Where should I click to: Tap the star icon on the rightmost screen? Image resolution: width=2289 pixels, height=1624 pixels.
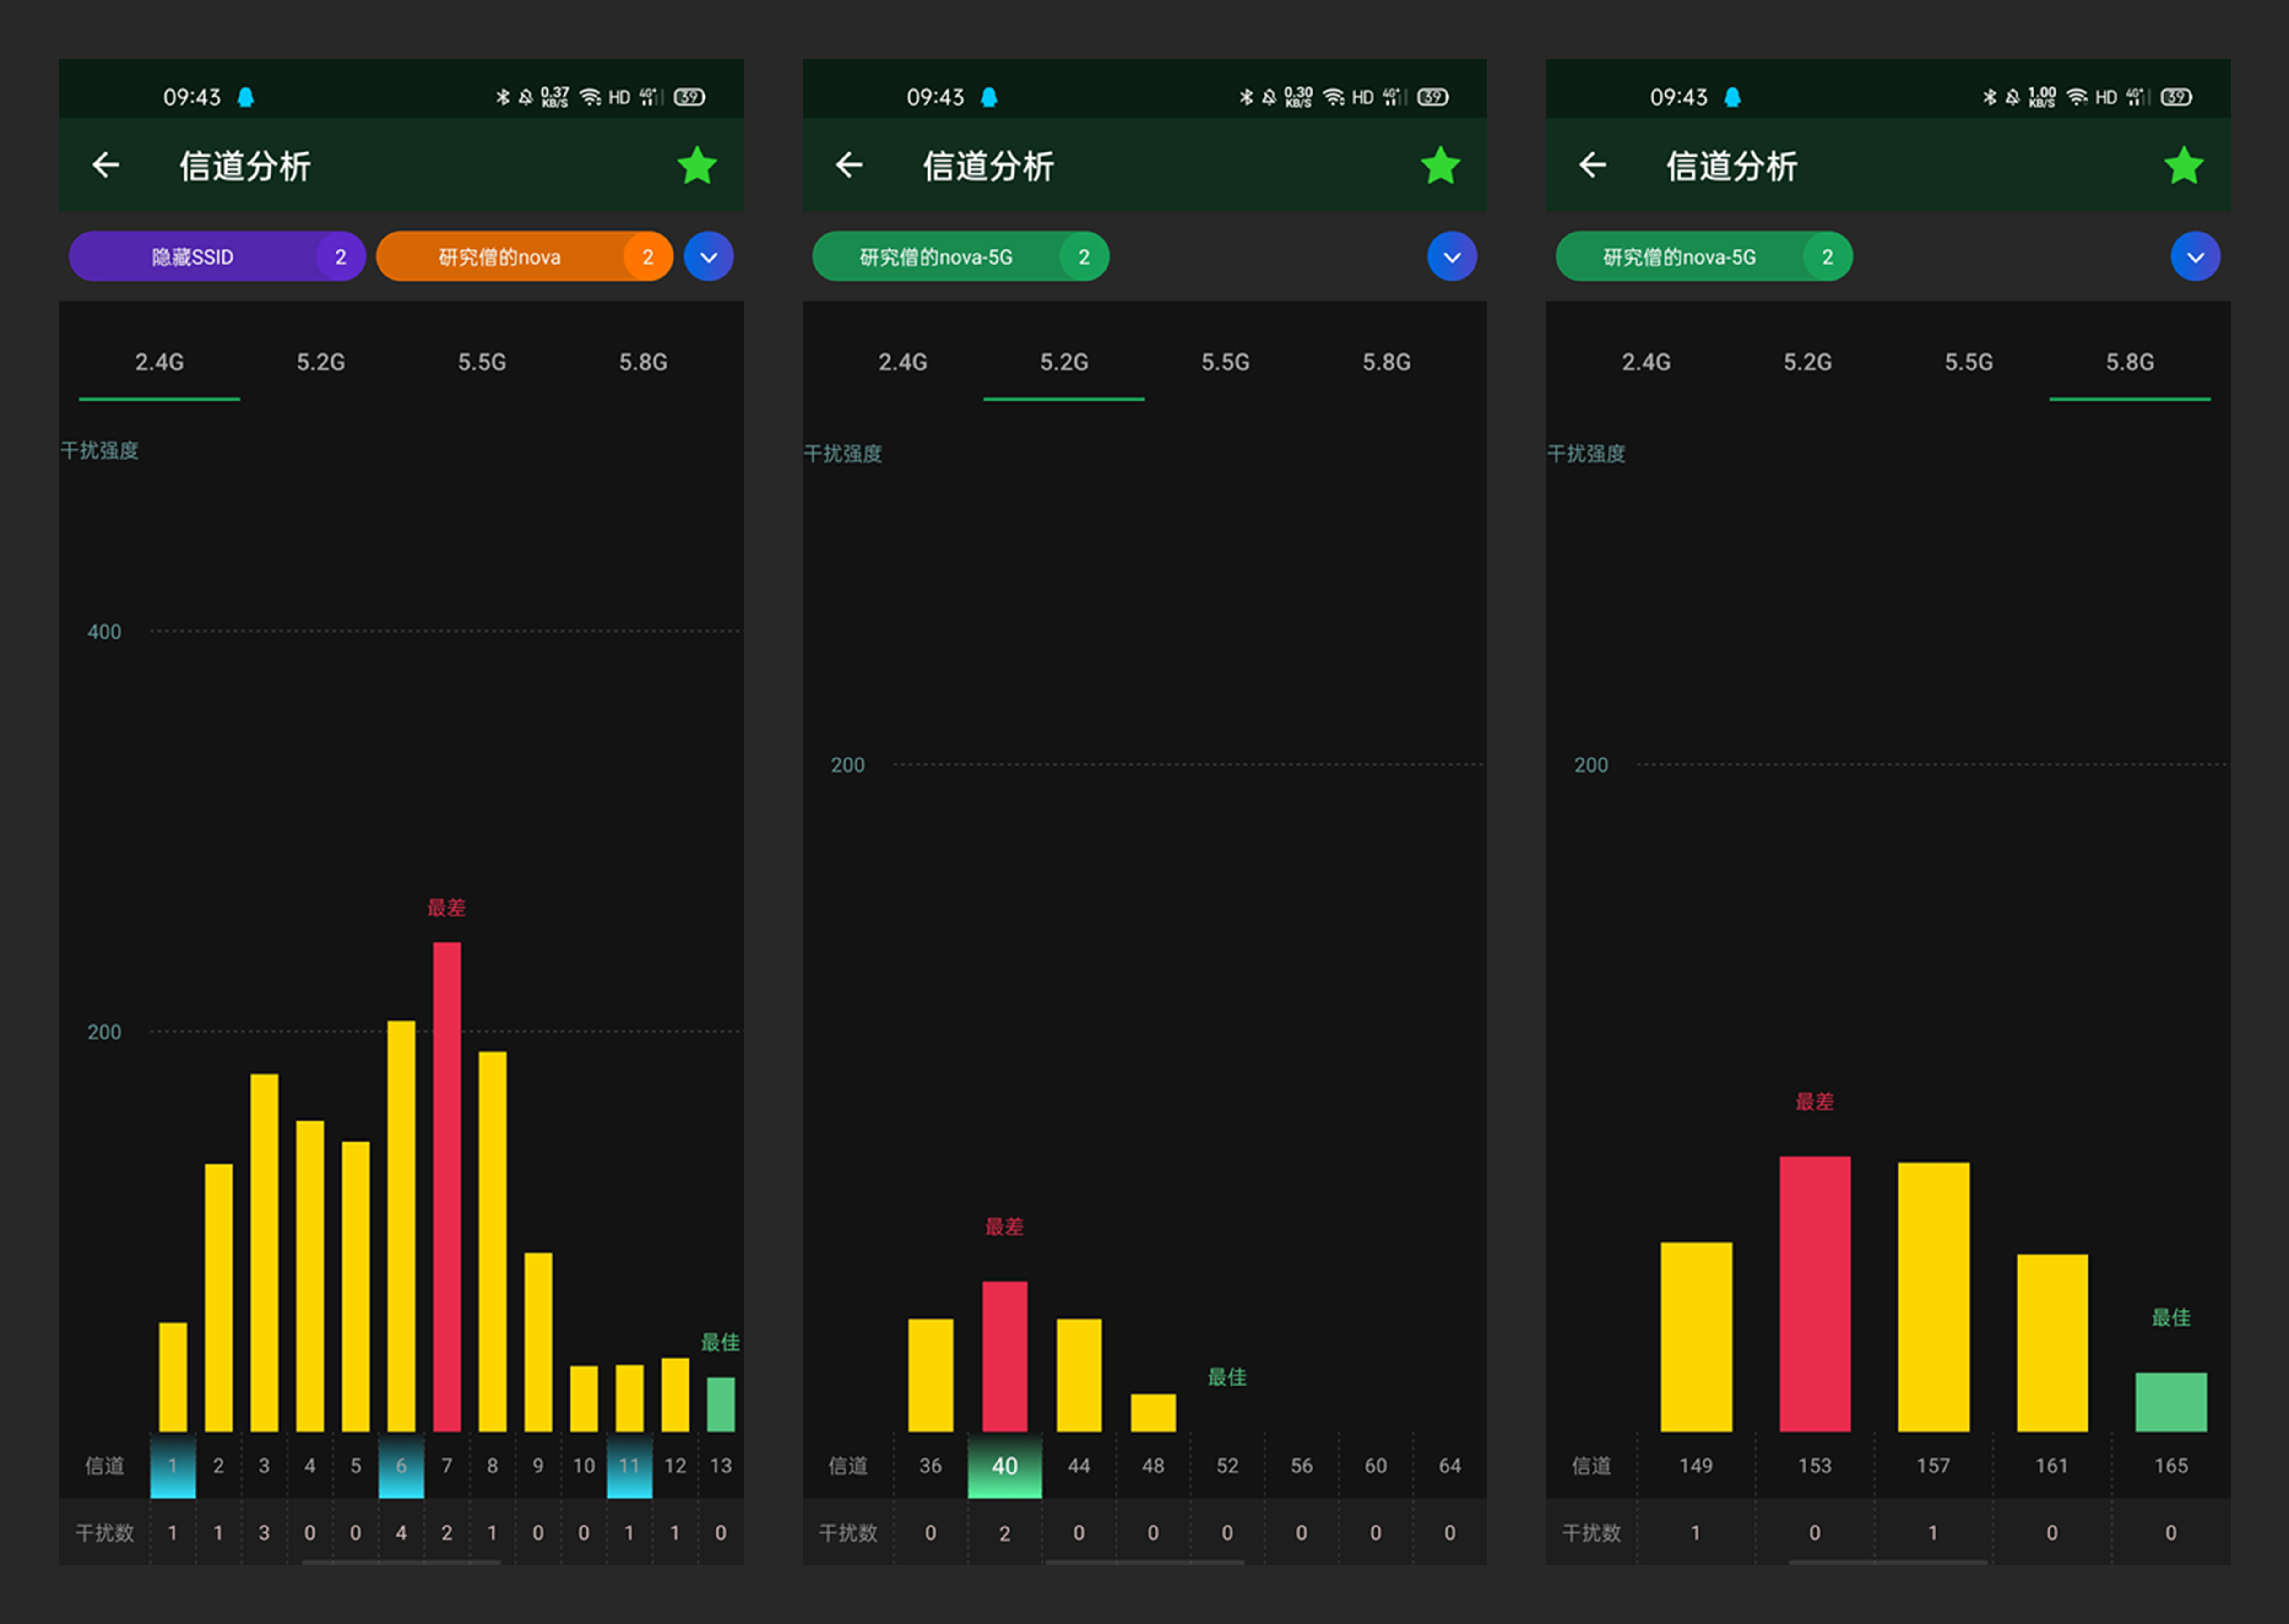tap(2184, 165)
